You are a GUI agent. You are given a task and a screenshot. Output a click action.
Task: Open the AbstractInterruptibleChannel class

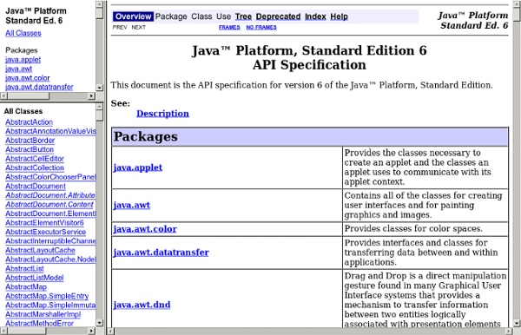(50, 241)
